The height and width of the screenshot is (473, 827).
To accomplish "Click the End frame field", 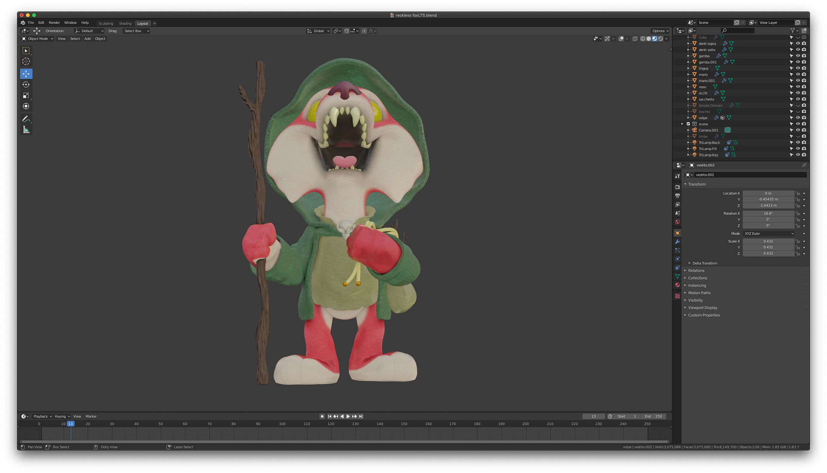I will [653, 417].
